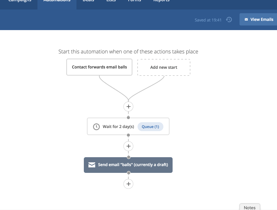The width and height of the screenshot is (277, 210).
Task: Click the envelope icon in View Emails
Action: click(x=246, y=19)
